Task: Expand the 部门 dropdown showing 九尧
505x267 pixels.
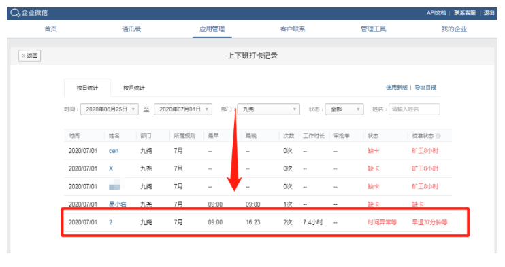Action: tap(269, 109)
